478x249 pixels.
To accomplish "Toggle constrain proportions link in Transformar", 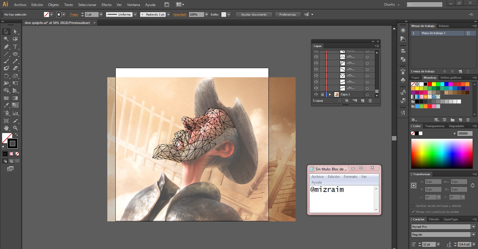I will (x=473, y=186).
